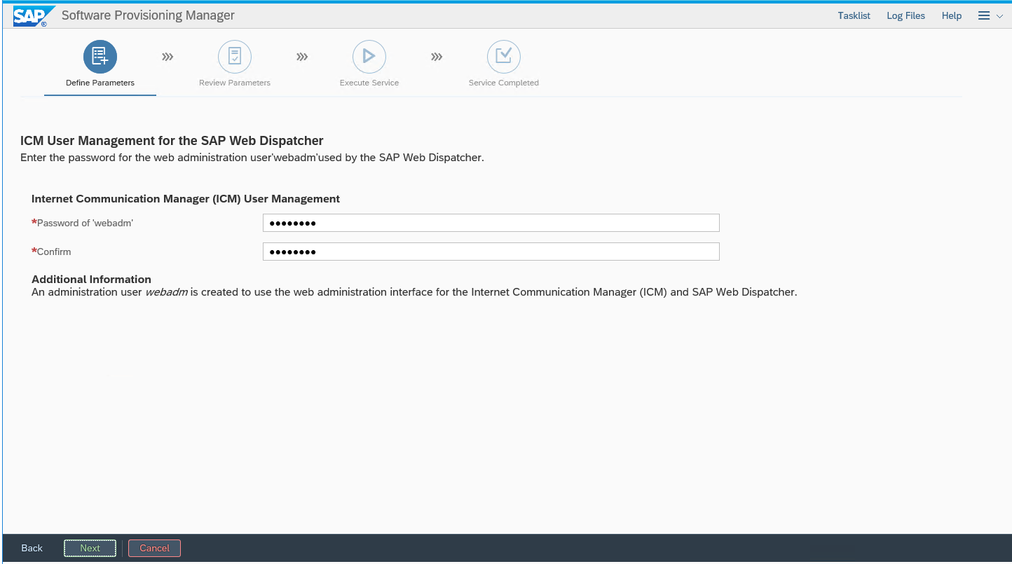Click the ICM User Management heading

[x=172, y=141]
